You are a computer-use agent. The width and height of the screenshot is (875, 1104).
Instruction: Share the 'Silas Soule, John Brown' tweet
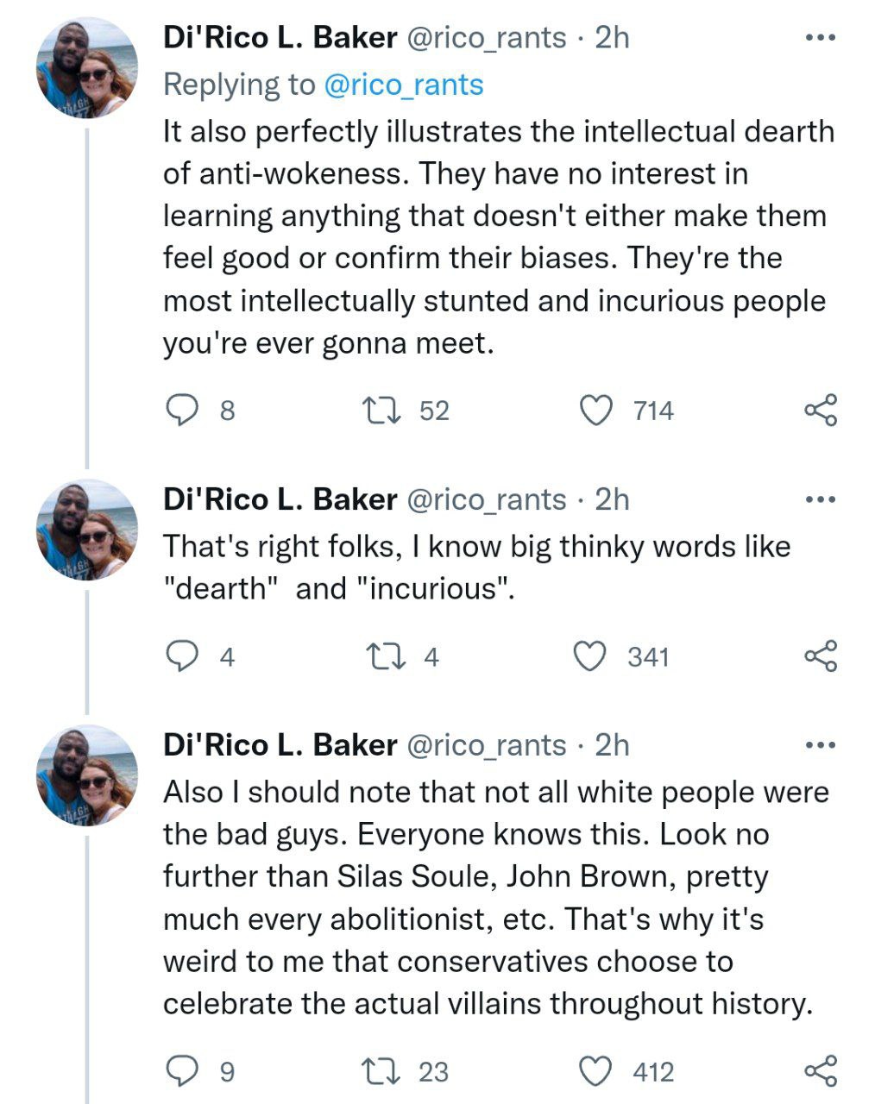coord(821,1071)
